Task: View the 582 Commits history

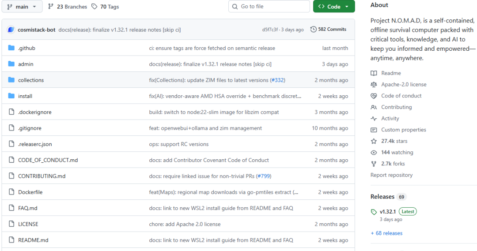Action: 328,29
